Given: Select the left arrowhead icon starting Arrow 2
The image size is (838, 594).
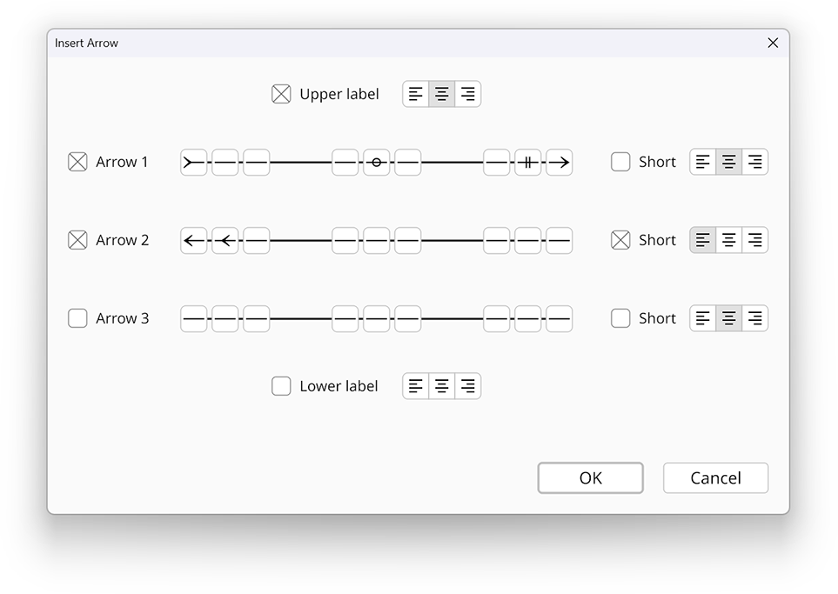Looking at the screenshot, I should coord(193,240).
